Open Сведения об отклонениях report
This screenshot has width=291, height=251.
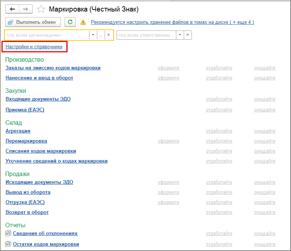tap(45, 233)
